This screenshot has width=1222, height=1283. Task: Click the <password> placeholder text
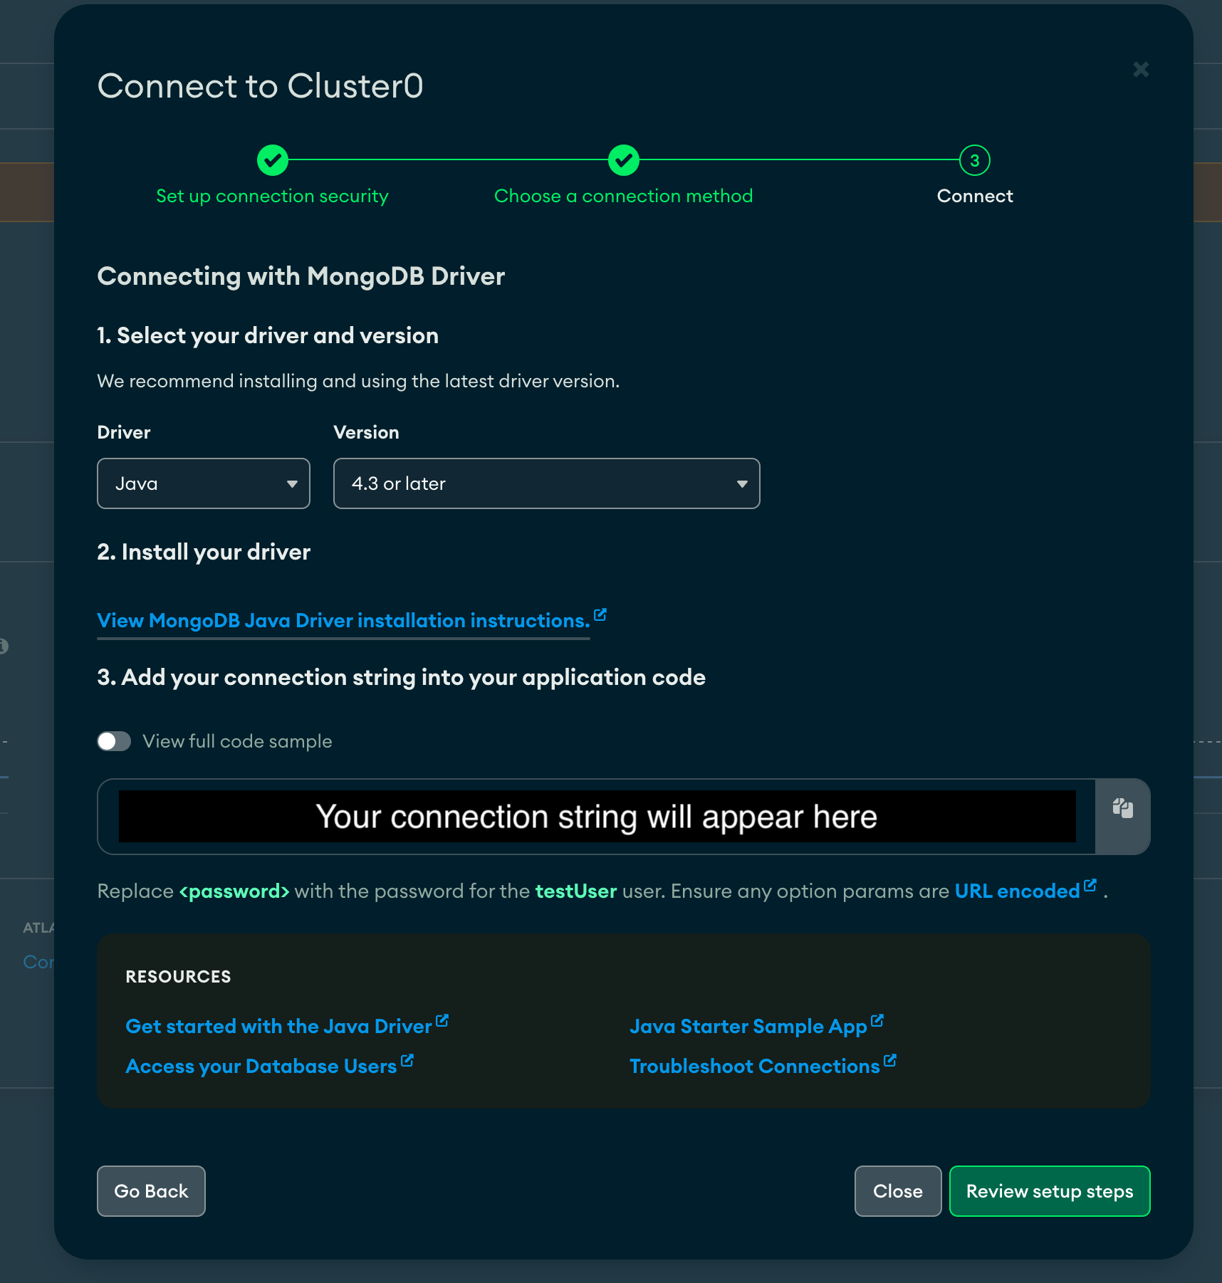click(234, 891)
